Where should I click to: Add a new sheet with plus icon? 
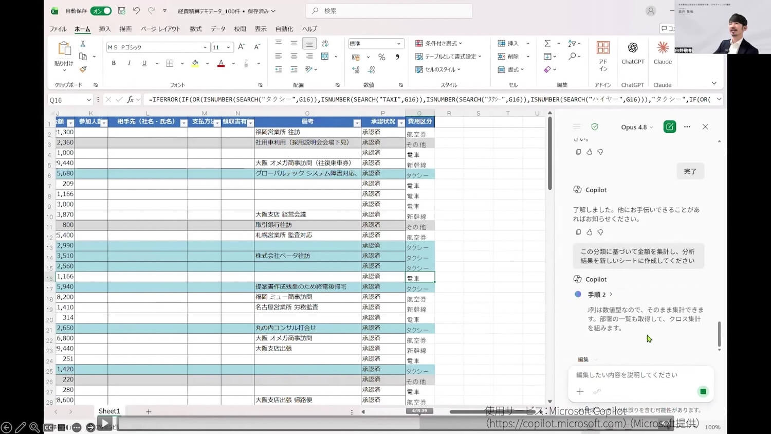pyautogui.click(x=149, y=411)
